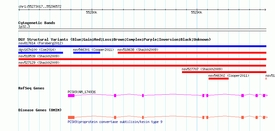Click the nsv817614 (Forsberg2012) label
The width and height of the screenshot is (275, 131).
click(x=41, y=43)
